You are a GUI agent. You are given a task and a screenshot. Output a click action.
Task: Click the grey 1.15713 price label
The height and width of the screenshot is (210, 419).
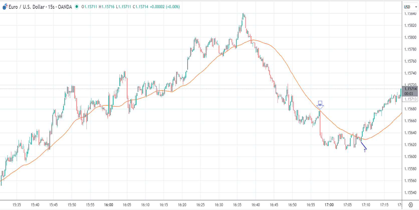tap(410, 99)
